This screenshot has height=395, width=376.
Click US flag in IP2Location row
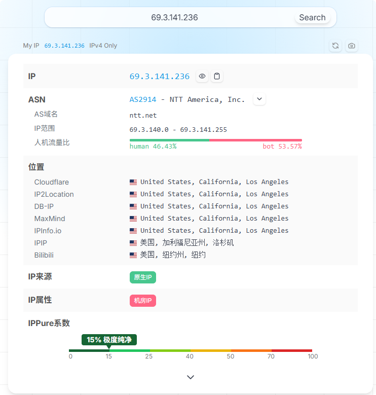[133, 194]
